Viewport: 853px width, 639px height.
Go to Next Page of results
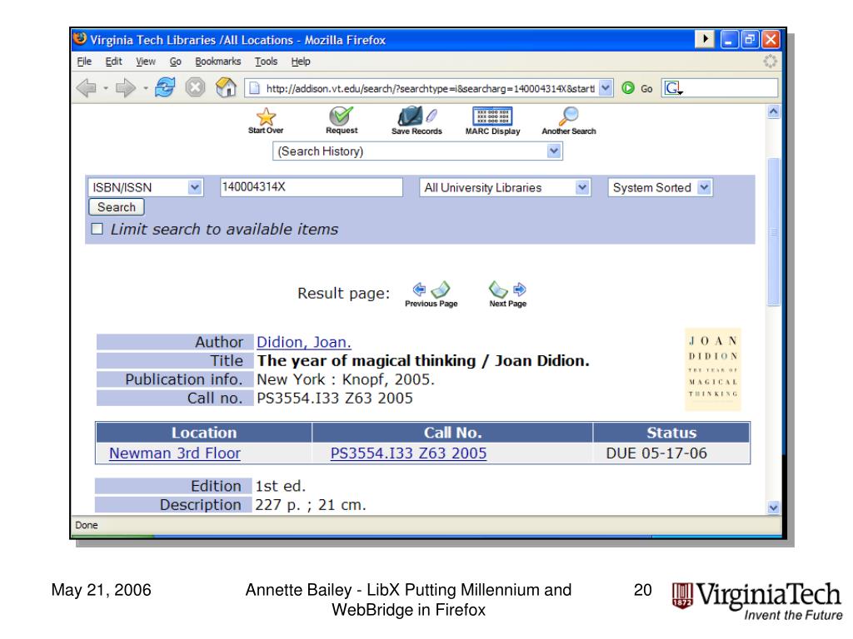coord(507,295)
